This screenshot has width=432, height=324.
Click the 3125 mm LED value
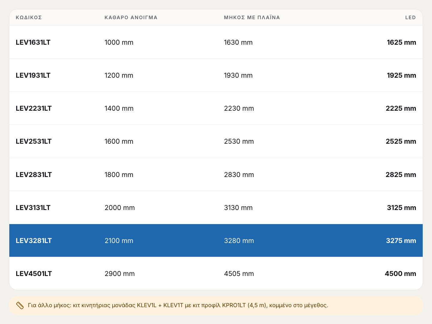point(401,208)
